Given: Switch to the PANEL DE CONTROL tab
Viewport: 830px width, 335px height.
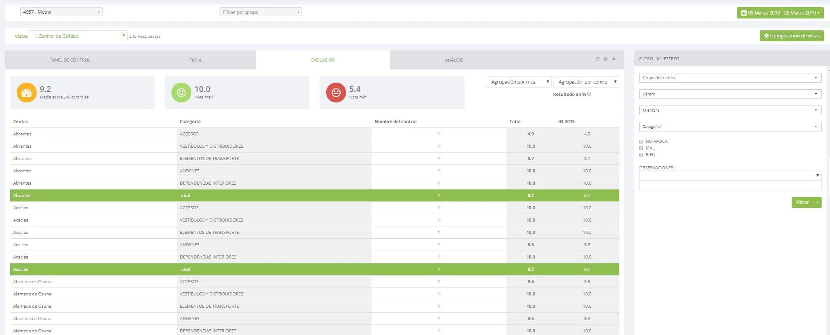Looking at the screenshot, I should coord(70,60).
